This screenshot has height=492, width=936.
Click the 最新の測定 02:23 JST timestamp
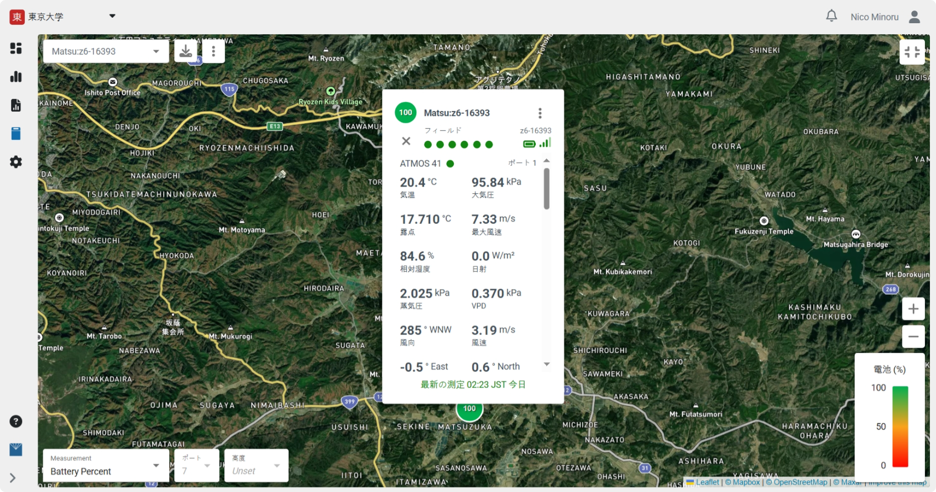click(473, 384)
